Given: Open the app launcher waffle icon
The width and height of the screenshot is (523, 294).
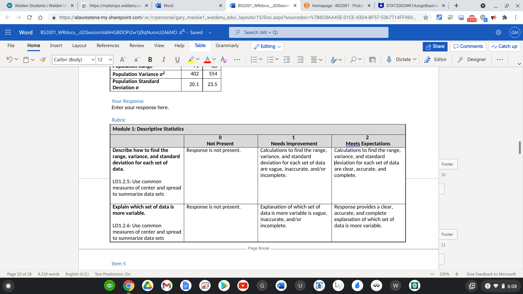Looking at the screenshot, I should tap(8, 32).
